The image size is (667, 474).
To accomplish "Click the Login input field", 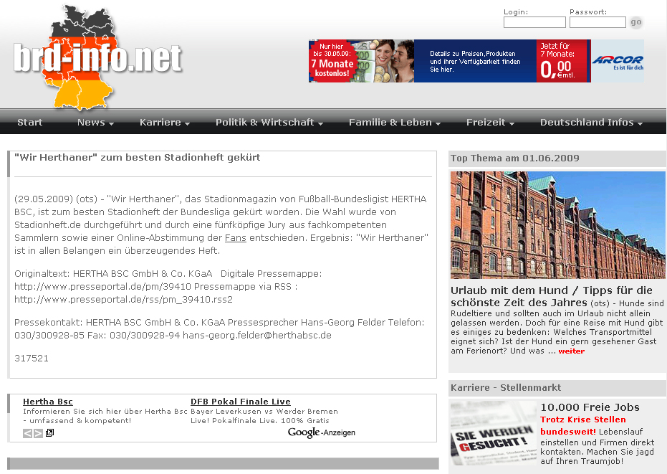I will click(x=534, y=23).
